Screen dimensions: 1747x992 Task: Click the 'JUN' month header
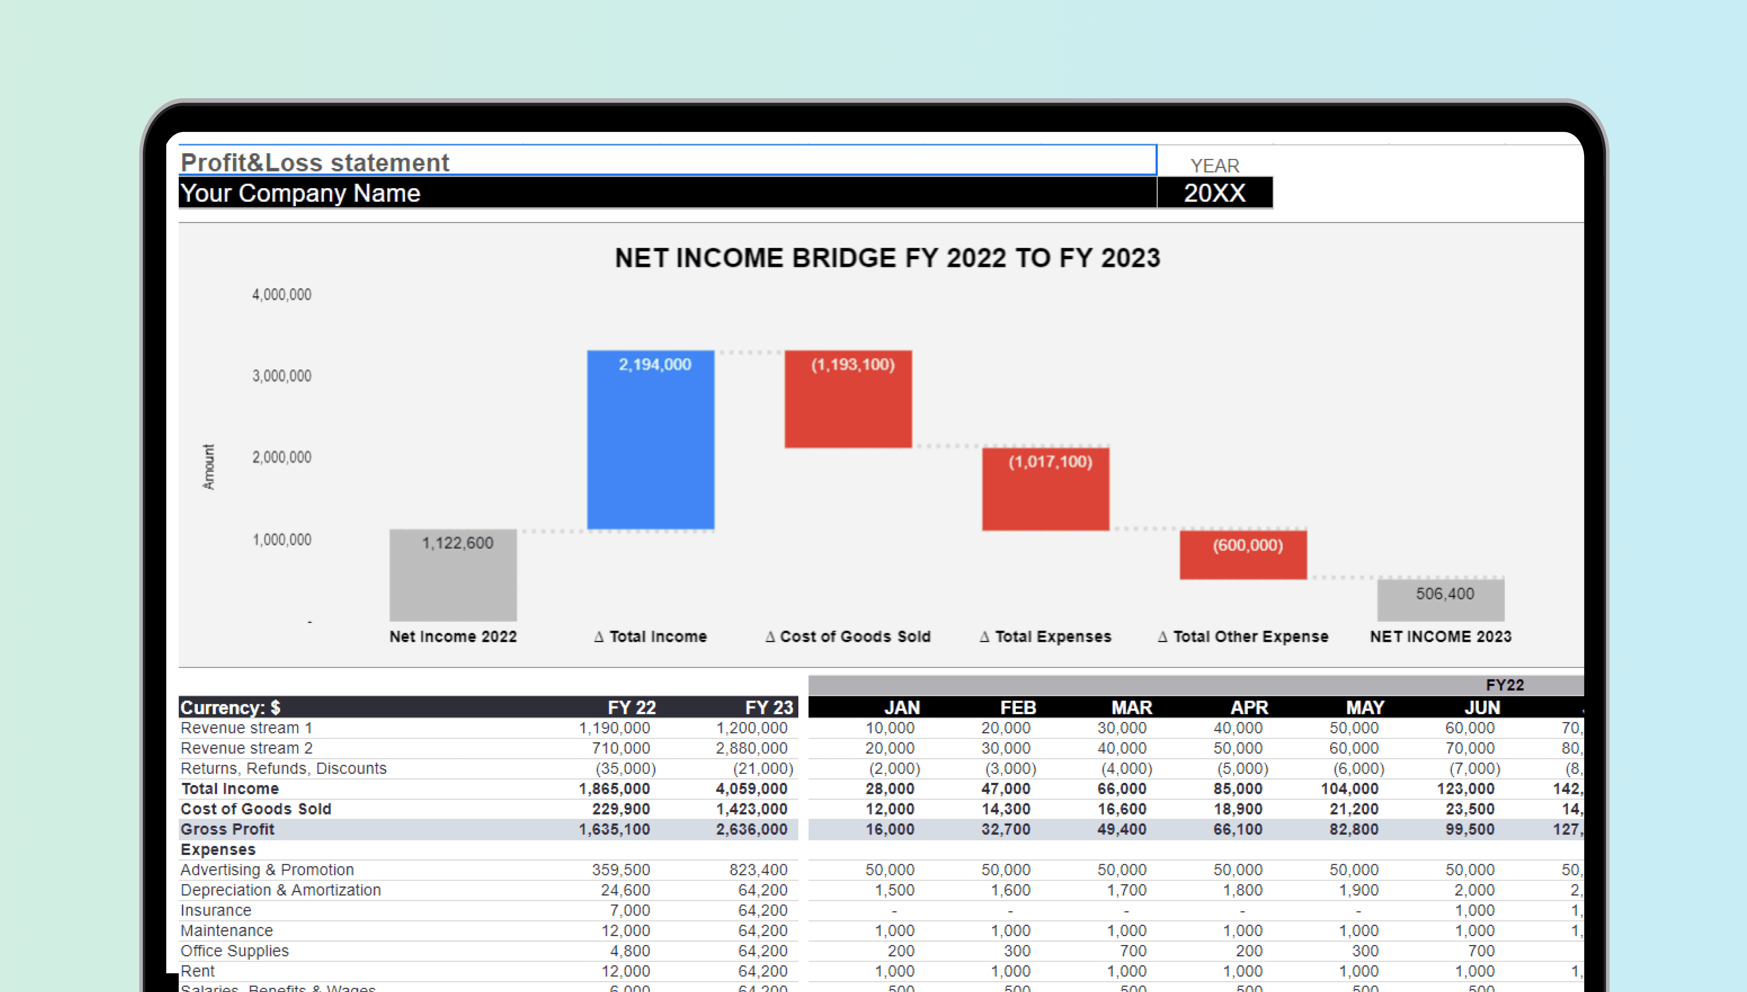point(1482,707)
